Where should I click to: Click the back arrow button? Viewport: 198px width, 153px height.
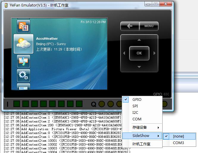130,26
